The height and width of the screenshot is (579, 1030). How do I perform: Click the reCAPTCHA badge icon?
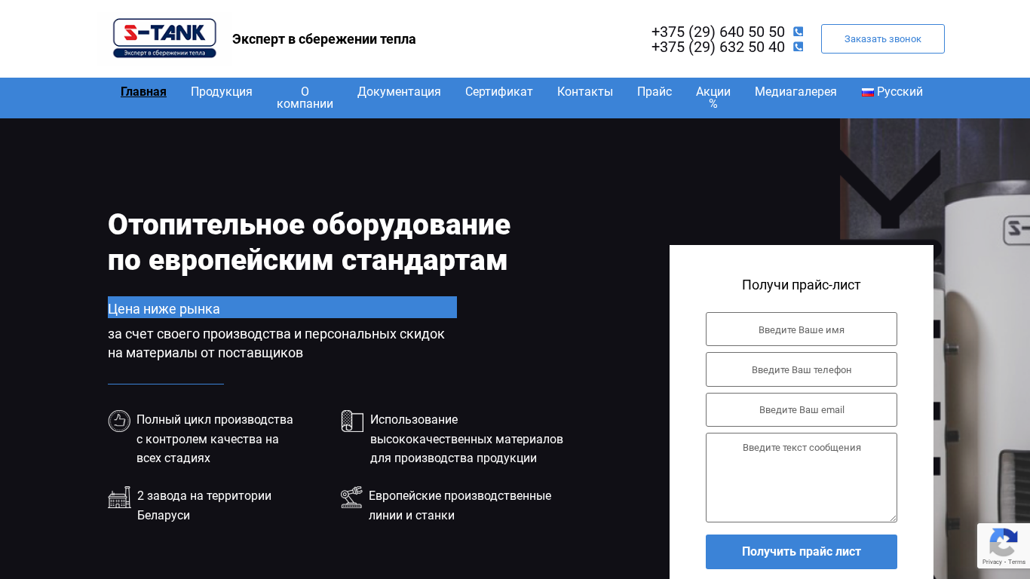(x=1004, y=541)
